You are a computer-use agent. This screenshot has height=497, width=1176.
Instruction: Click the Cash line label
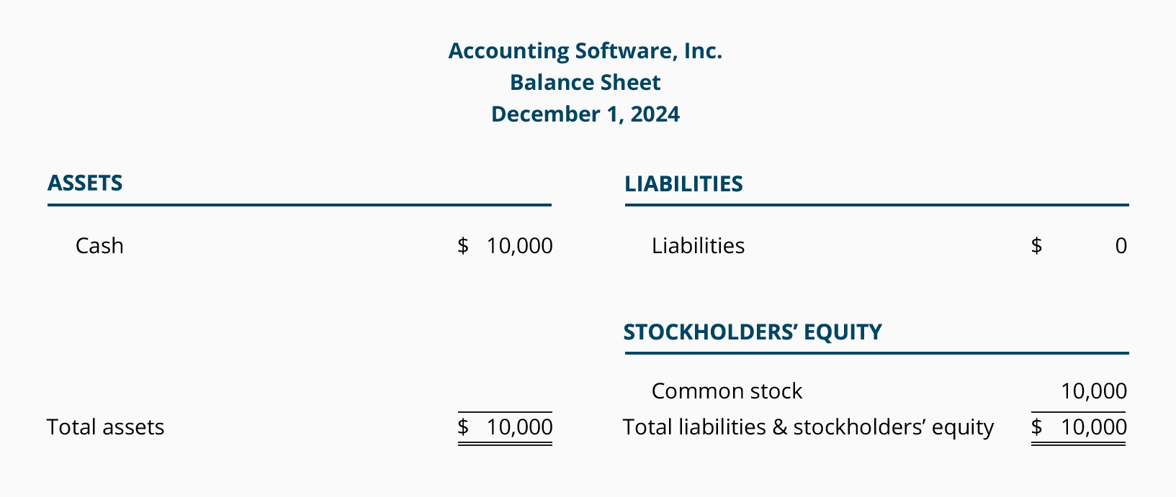click(99, 246)
